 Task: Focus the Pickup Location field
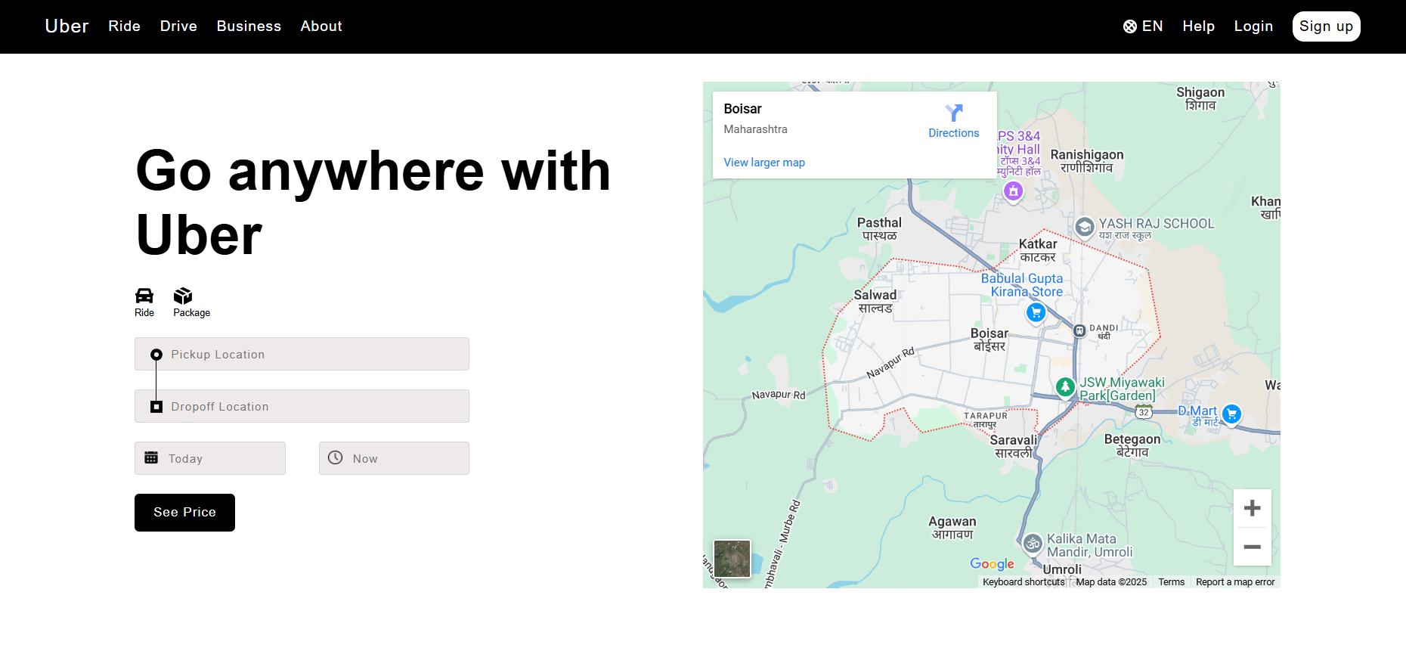[302, 354]
